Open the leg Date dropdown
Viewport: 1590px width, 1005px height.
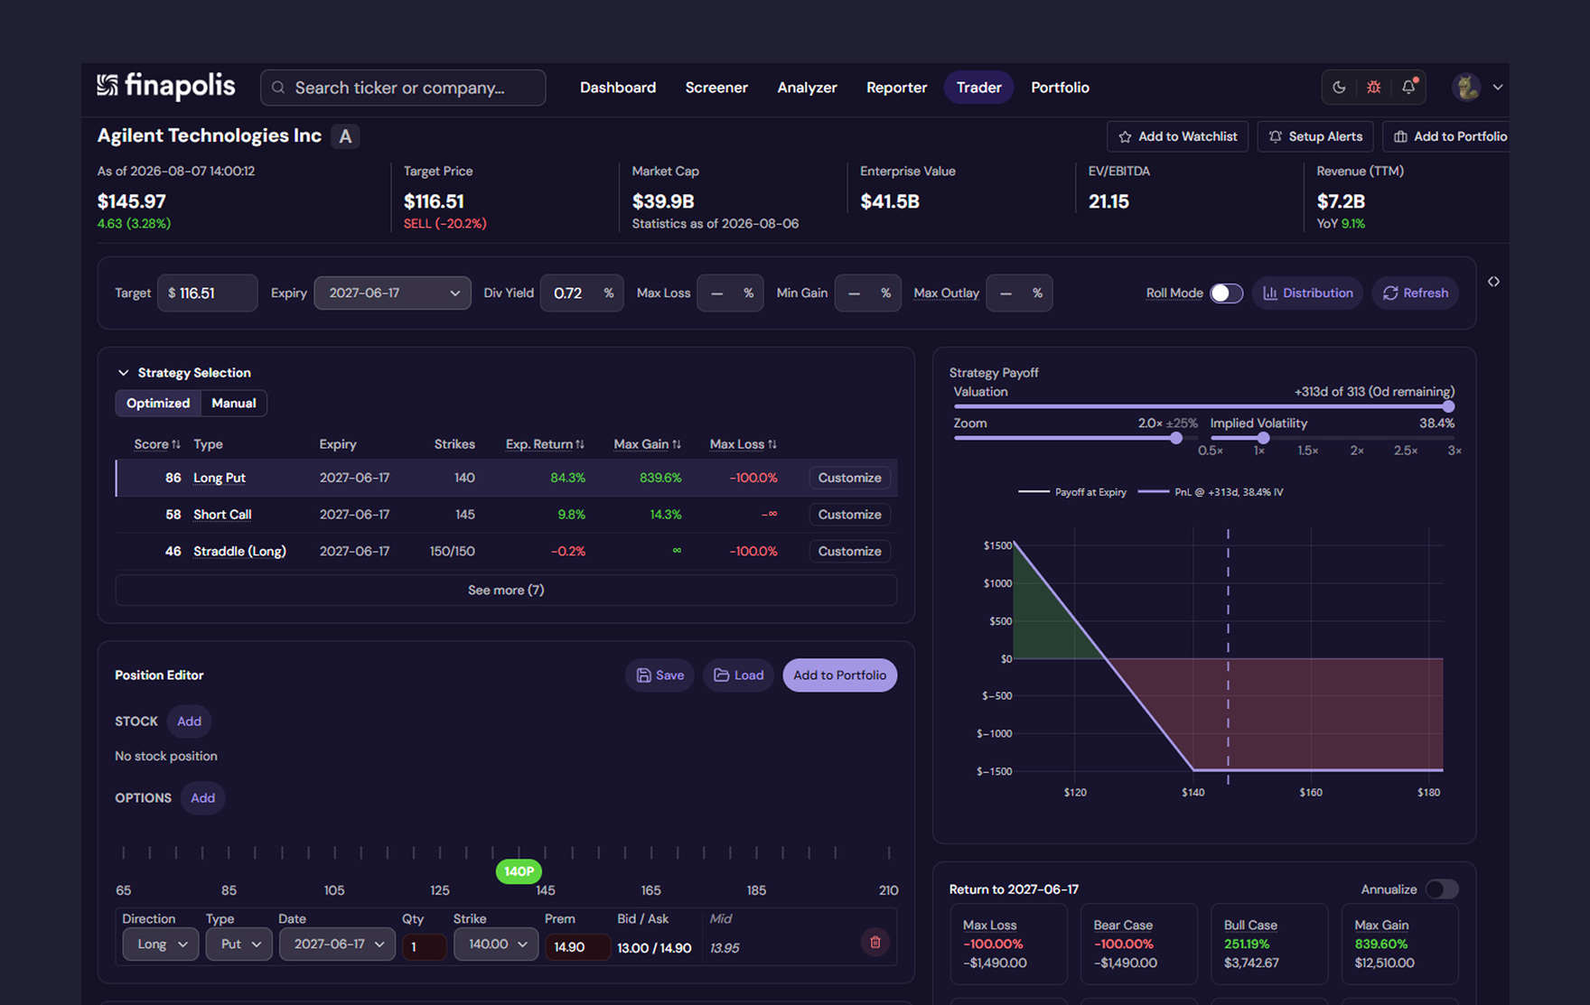tap(337, 945)
